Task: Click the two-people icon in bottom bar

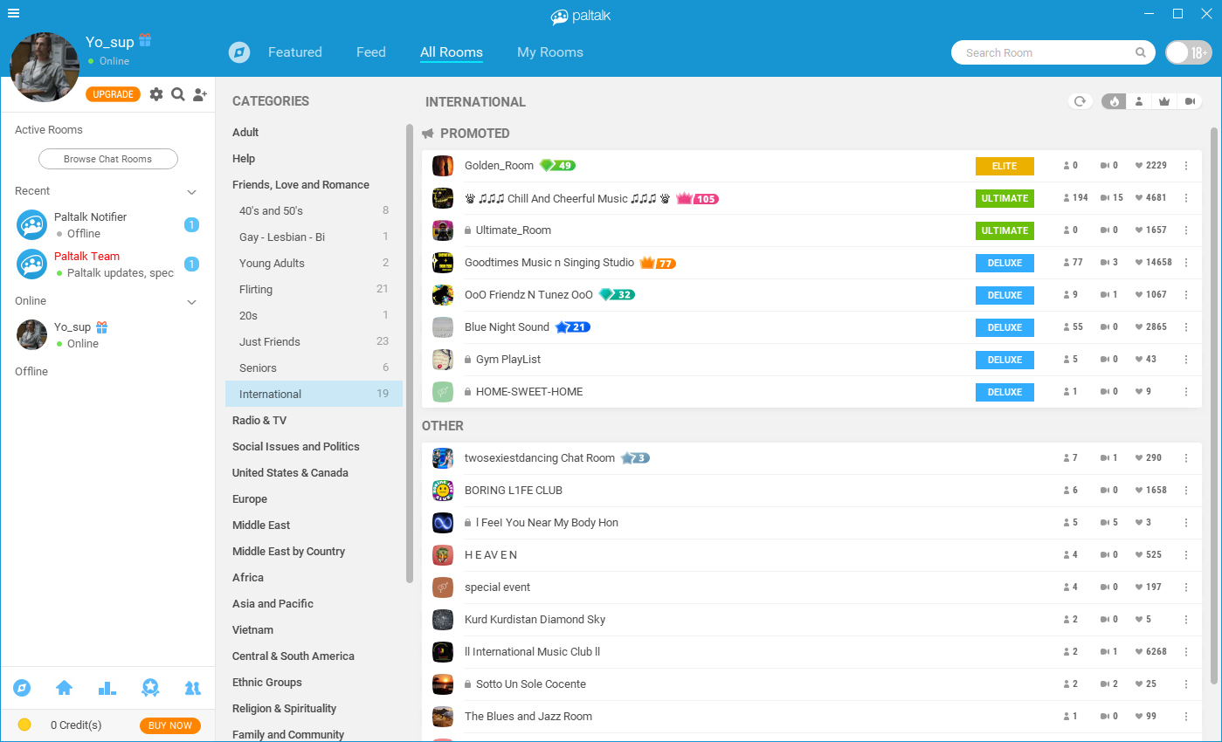Action: (x=193, y=688)
